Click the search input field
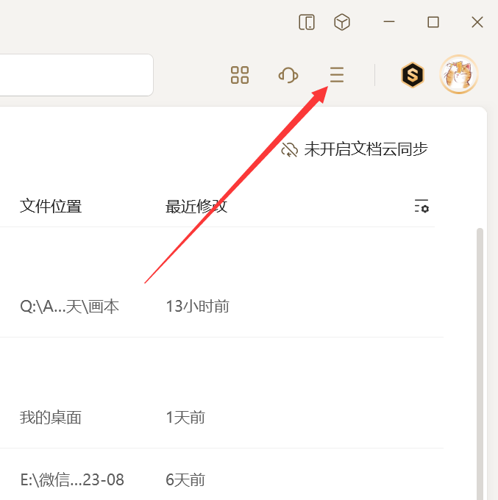 74,75
